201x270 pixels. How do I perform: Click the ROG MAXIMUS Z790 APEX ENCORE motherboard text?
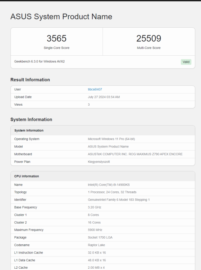[155, 154]
